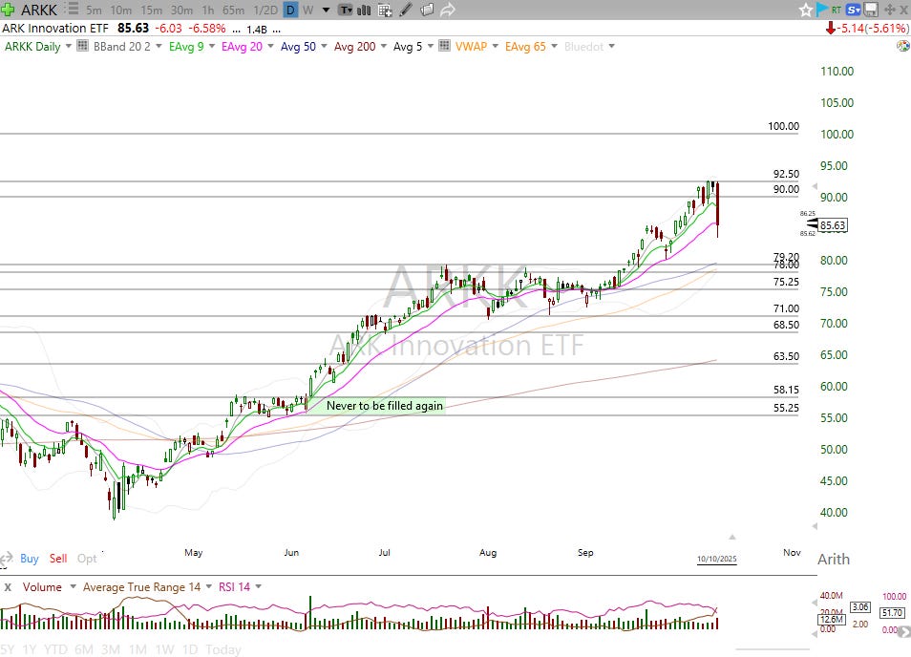Select the 10m timeframe
This screenshot has width=911, height=657.
click(x=121, y=10)
